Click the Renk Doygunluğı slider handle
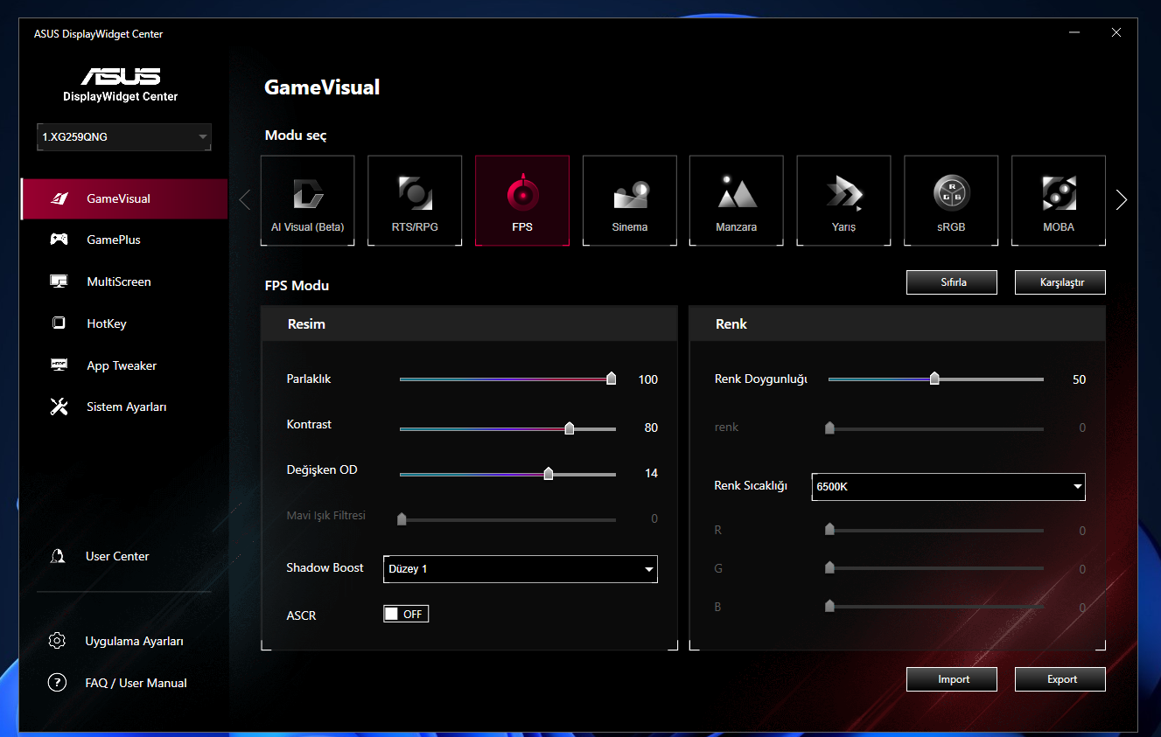 pos(934,379)
